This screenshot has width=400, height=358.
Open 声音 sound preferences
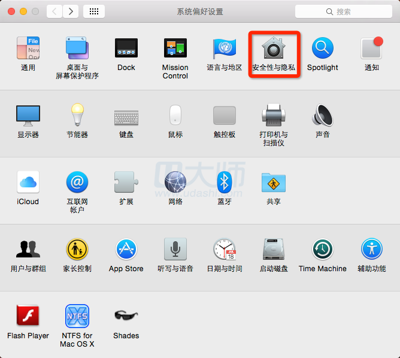[x=323, y=115]
